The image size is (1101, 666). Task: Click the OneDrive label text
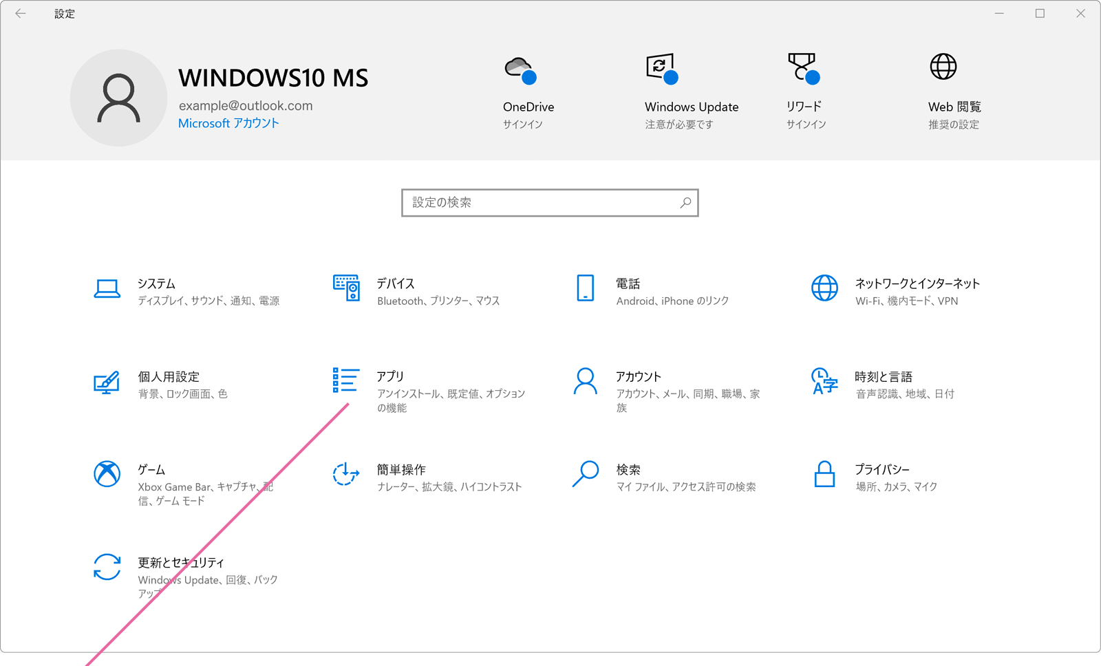528,107
